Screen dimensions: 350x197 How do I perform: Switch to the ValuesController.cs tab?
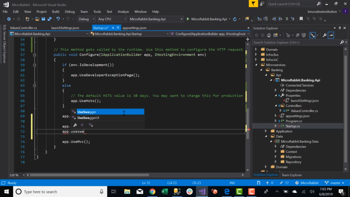[x=23, y=28]
